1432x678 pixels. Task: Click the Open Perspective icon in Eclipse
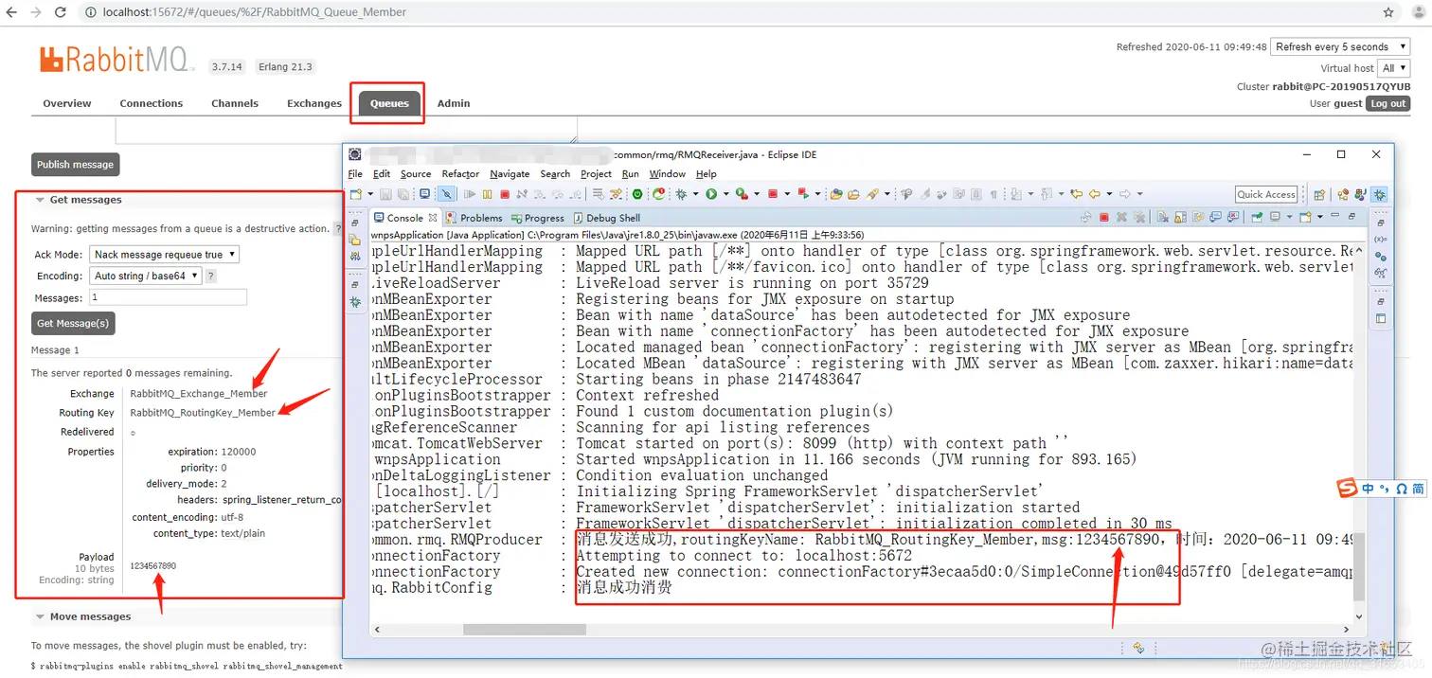click(1319, 195)
